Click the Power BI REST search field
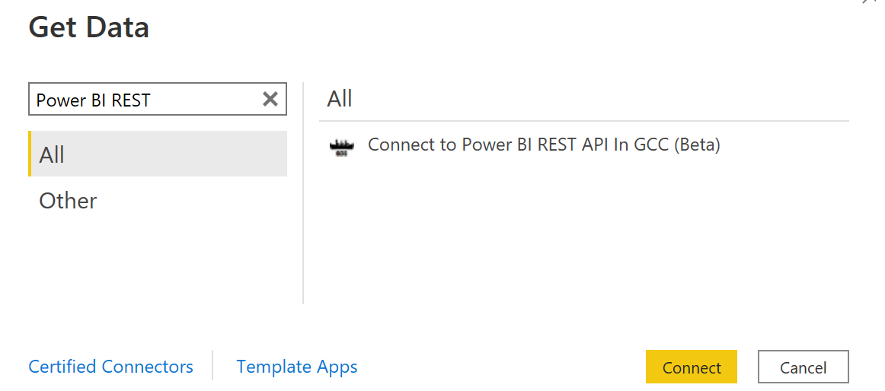Viewport: 885px width, 391px height. click(158, 99)
